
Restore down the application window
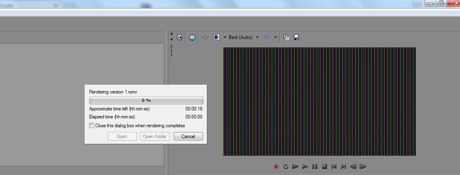441,3
